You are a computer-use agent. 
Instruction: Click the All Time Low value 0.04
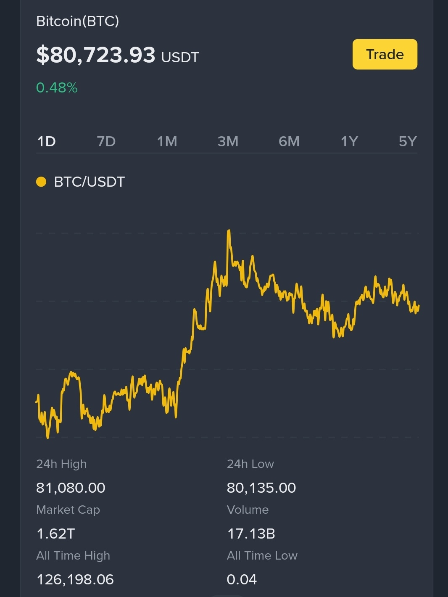pyautogui.click(x=242, y=579)
